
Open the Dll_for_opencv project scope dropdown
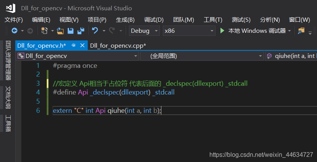tap(77, 56)
